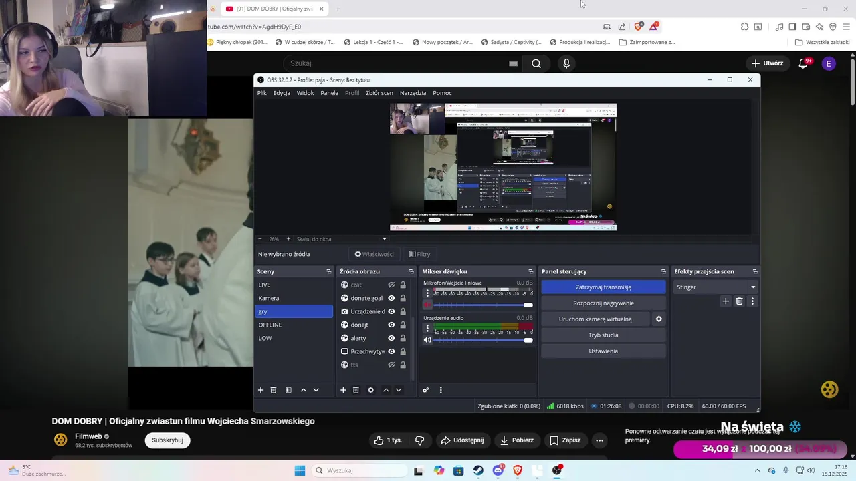Open the Zbiór scen menu
This screenshot has width=856, height=481.
[379, 93]
